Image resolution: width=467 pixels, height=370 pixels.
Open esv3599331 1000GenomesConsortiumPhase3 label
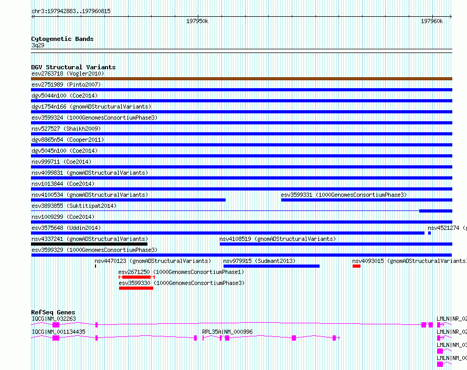tap(344, 195)
